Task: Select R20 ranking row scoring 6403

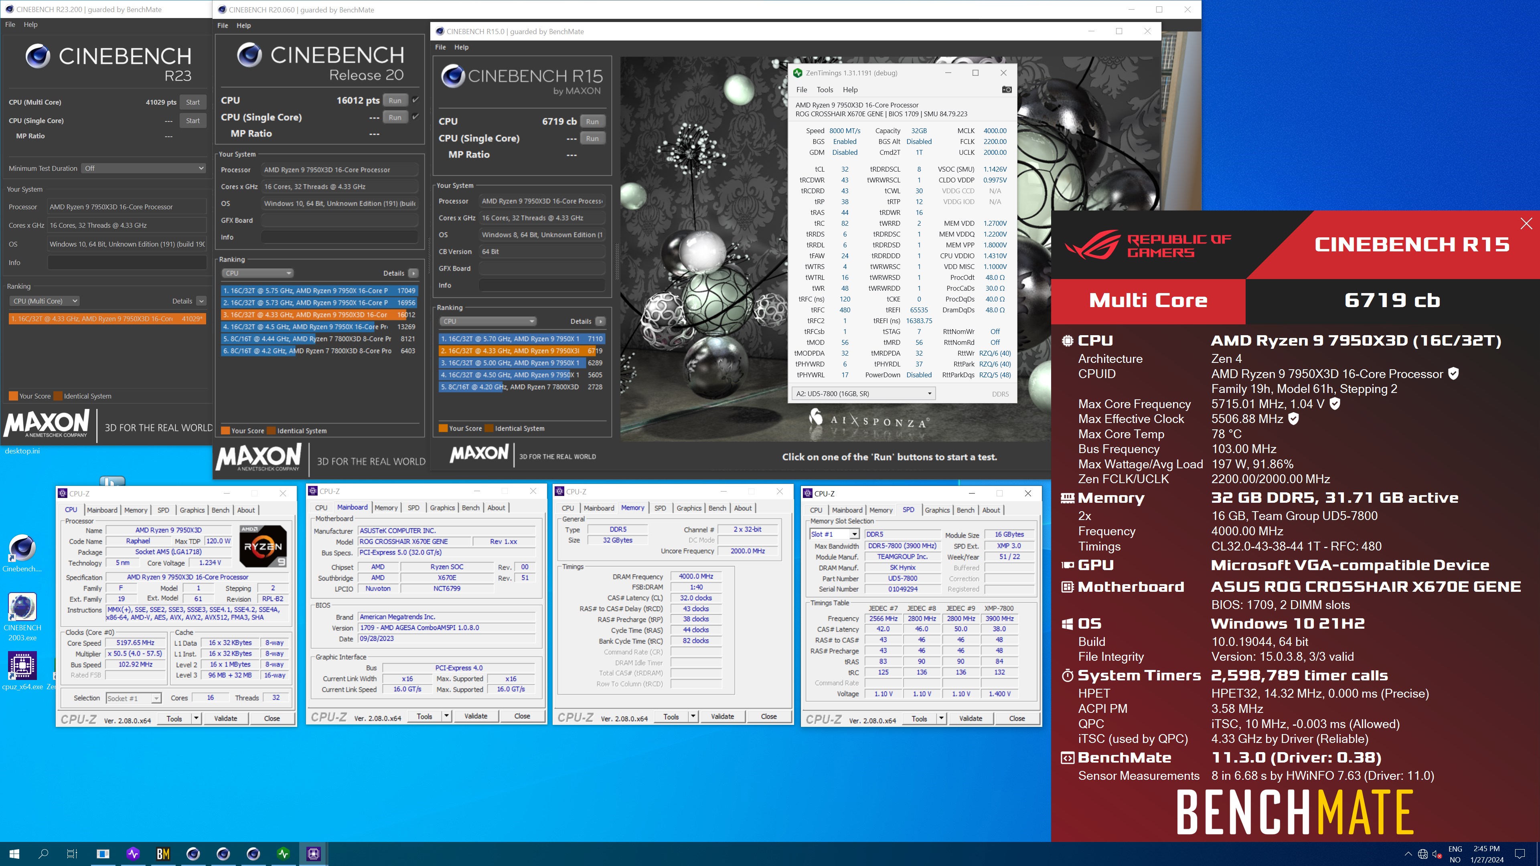Action: click(319, 351)
